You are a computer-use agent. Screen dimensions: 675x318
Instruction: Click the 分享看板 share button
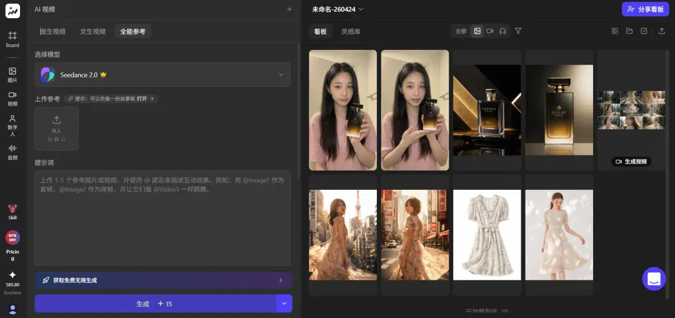coord(645,9)
